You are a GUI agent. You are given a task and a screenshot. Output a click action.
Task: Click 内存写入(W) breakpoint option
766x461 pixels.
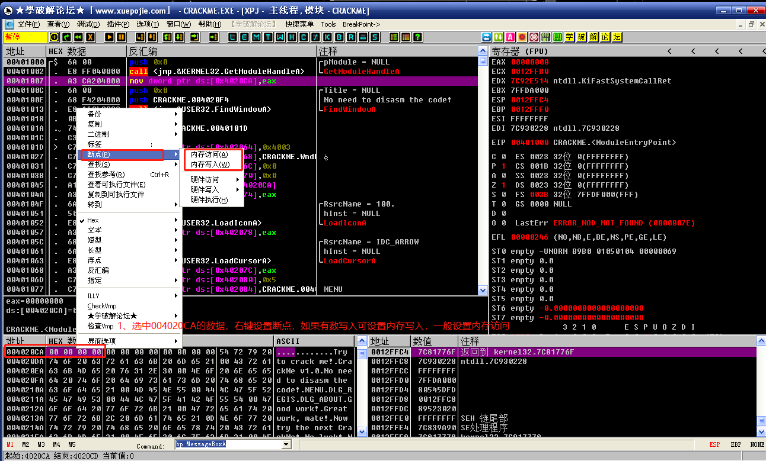[210, 165]
